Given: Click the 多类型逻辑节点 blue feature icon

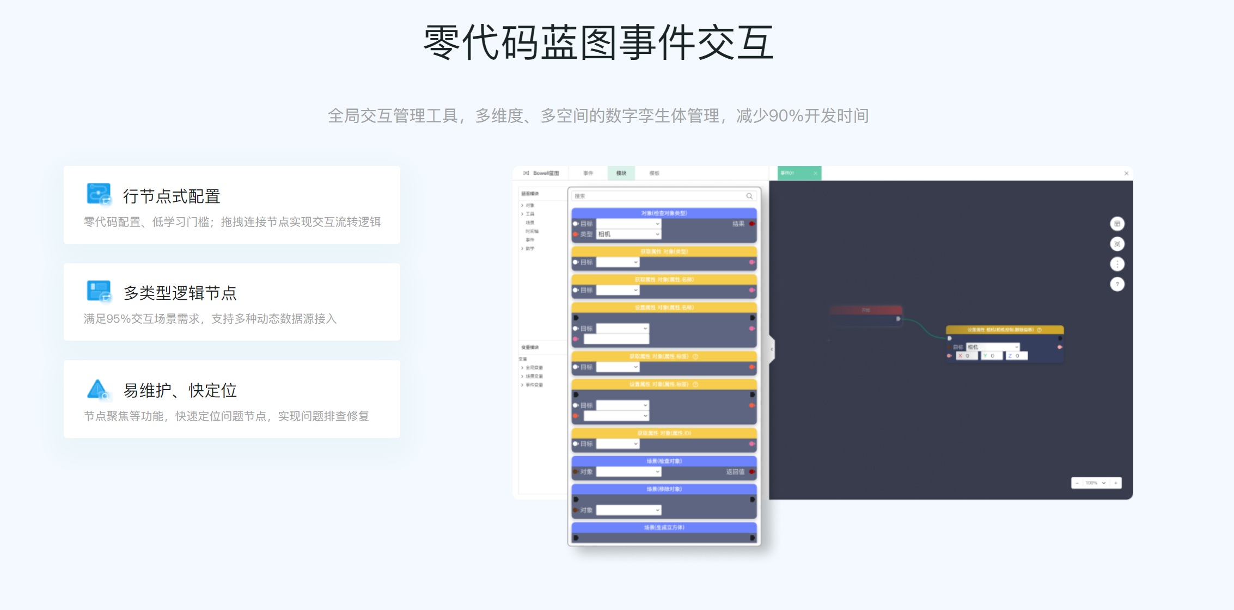Looking at the screenshot, I should (98, 292).
